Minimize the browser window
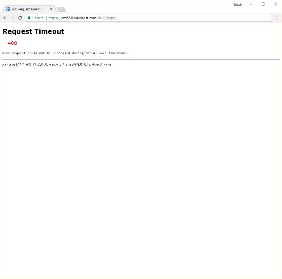This screenshot has height=279, width=282. coord(251,4)
